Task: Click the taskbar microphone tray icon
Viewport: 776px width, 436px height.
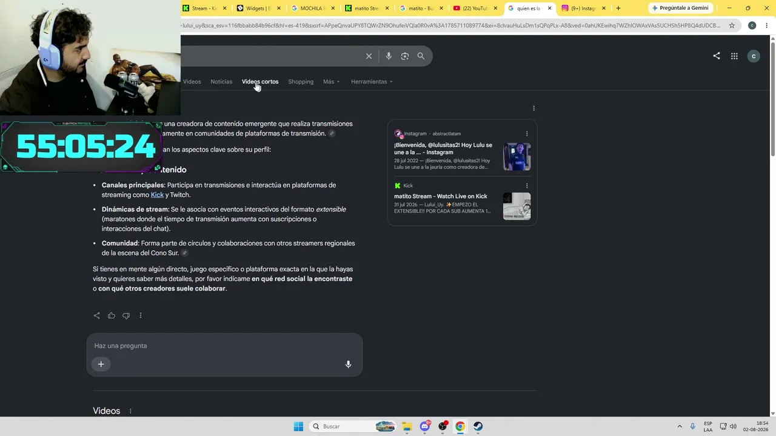Action: 692,426
